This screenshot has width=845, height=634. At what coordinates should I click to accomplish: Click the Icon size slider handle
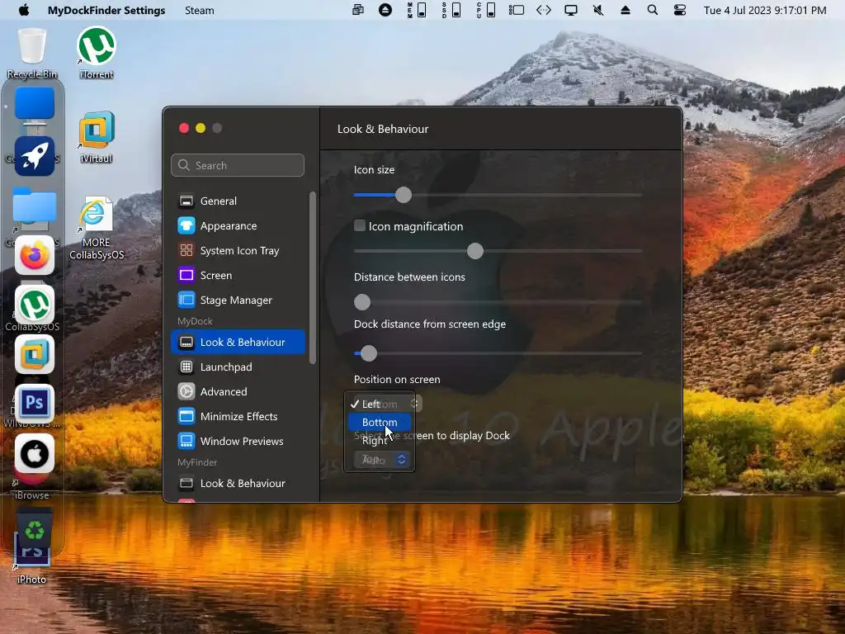coord(403,195)
